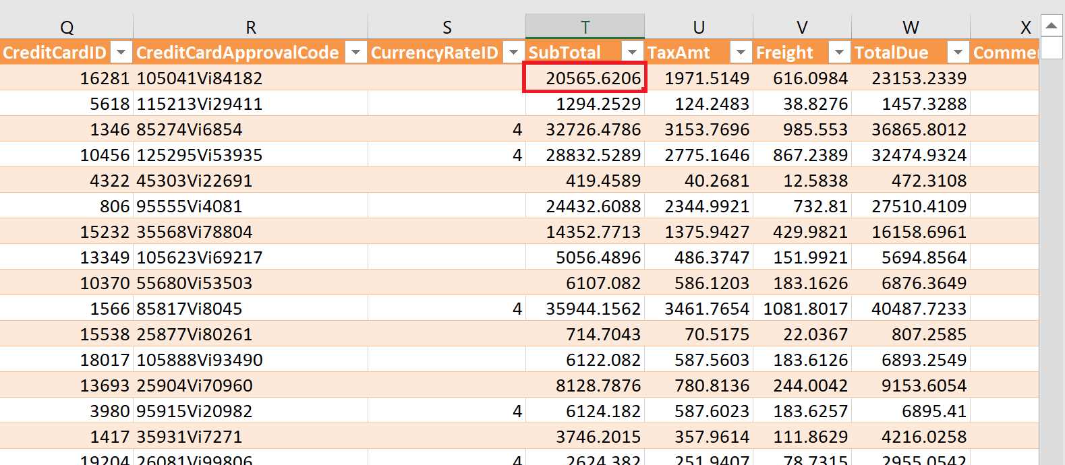Image resolution: width=1065 pixels, height=465 pixels.
Task: Select the Freight cell 732.81
Action: (802, 206)
